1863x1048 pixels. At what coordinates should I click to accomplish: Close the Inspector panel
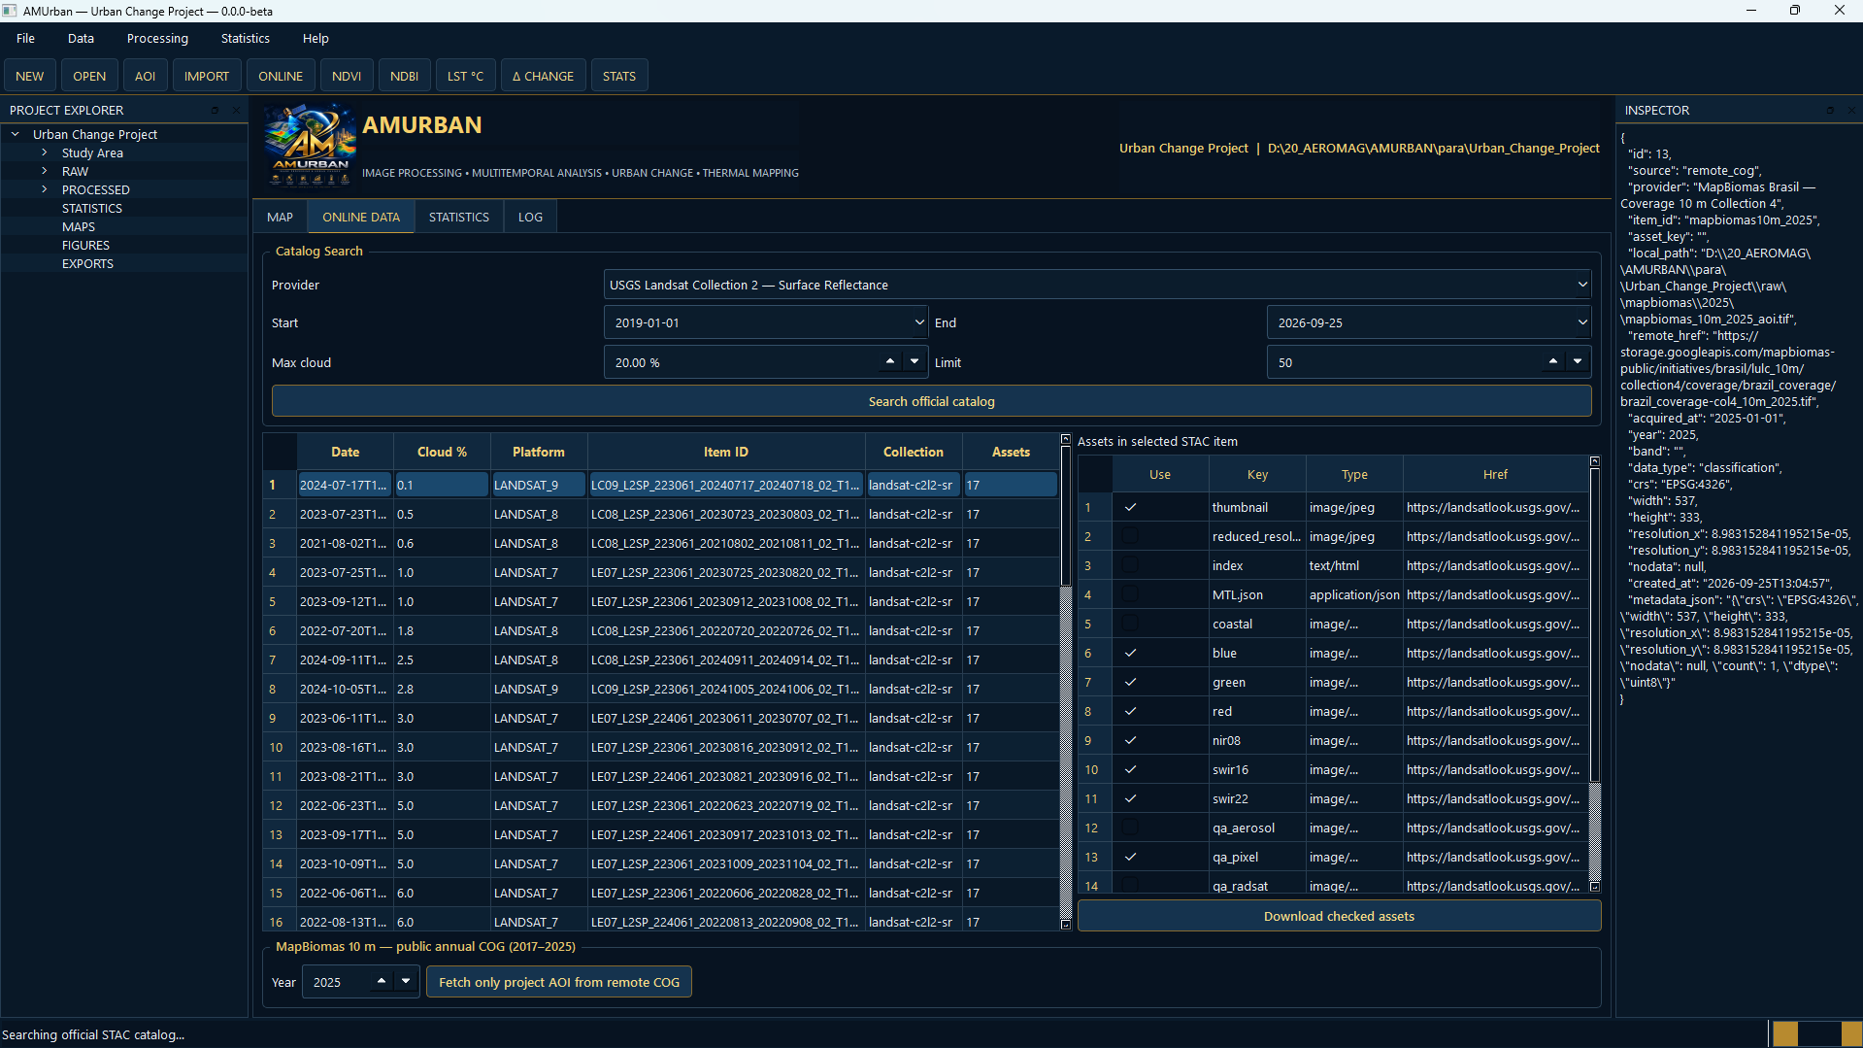coord(1851,110)
